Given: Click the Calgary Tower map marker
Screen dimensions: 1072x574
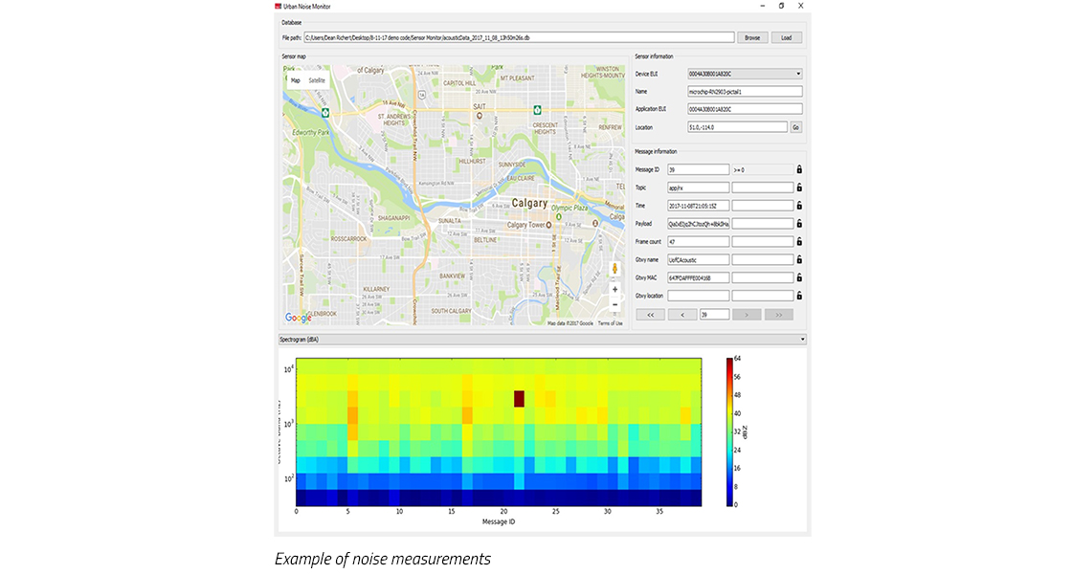Looking at the screenshot, I should click(549, 225).
